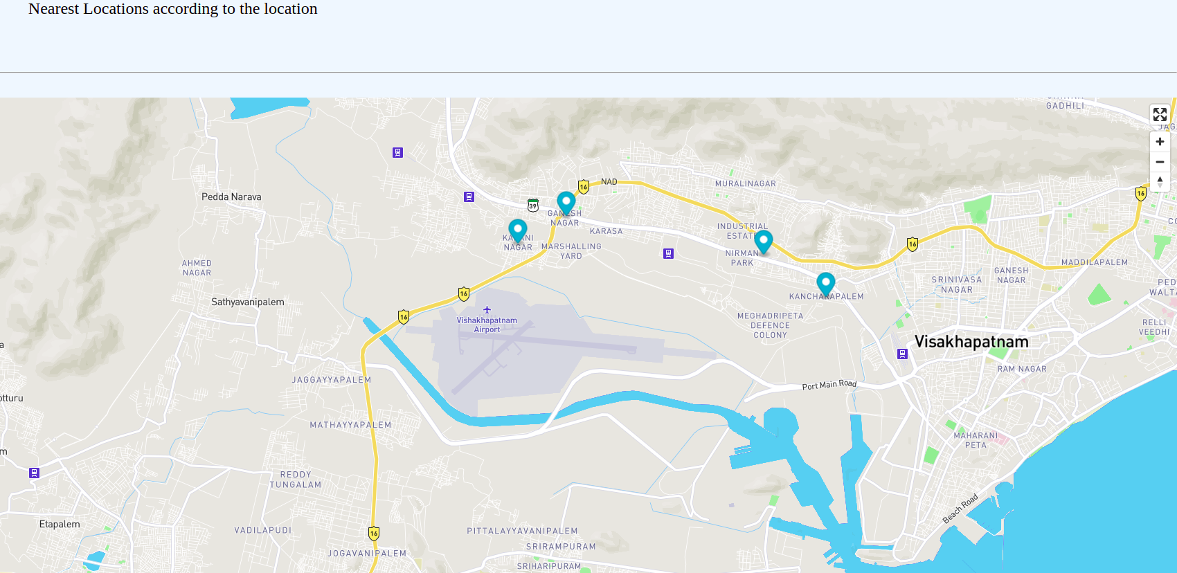Click the Port Main Road label
This screenshot has width=1177, height=573.
[x=829, y=385]
